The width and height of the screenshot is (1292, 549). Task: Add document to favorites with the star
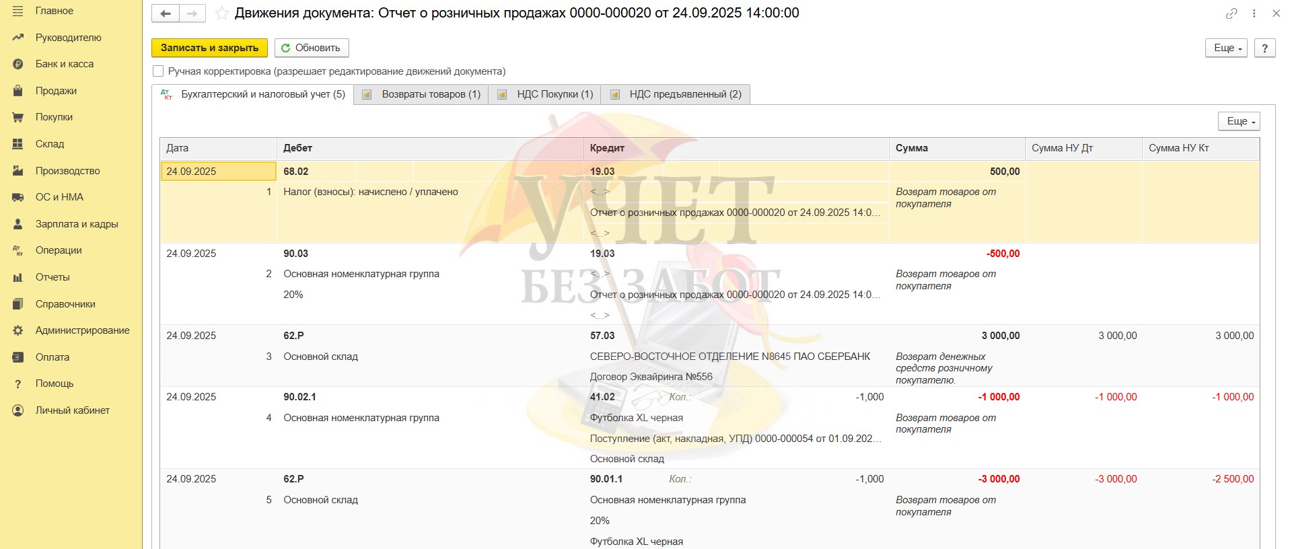click(221, 13)
